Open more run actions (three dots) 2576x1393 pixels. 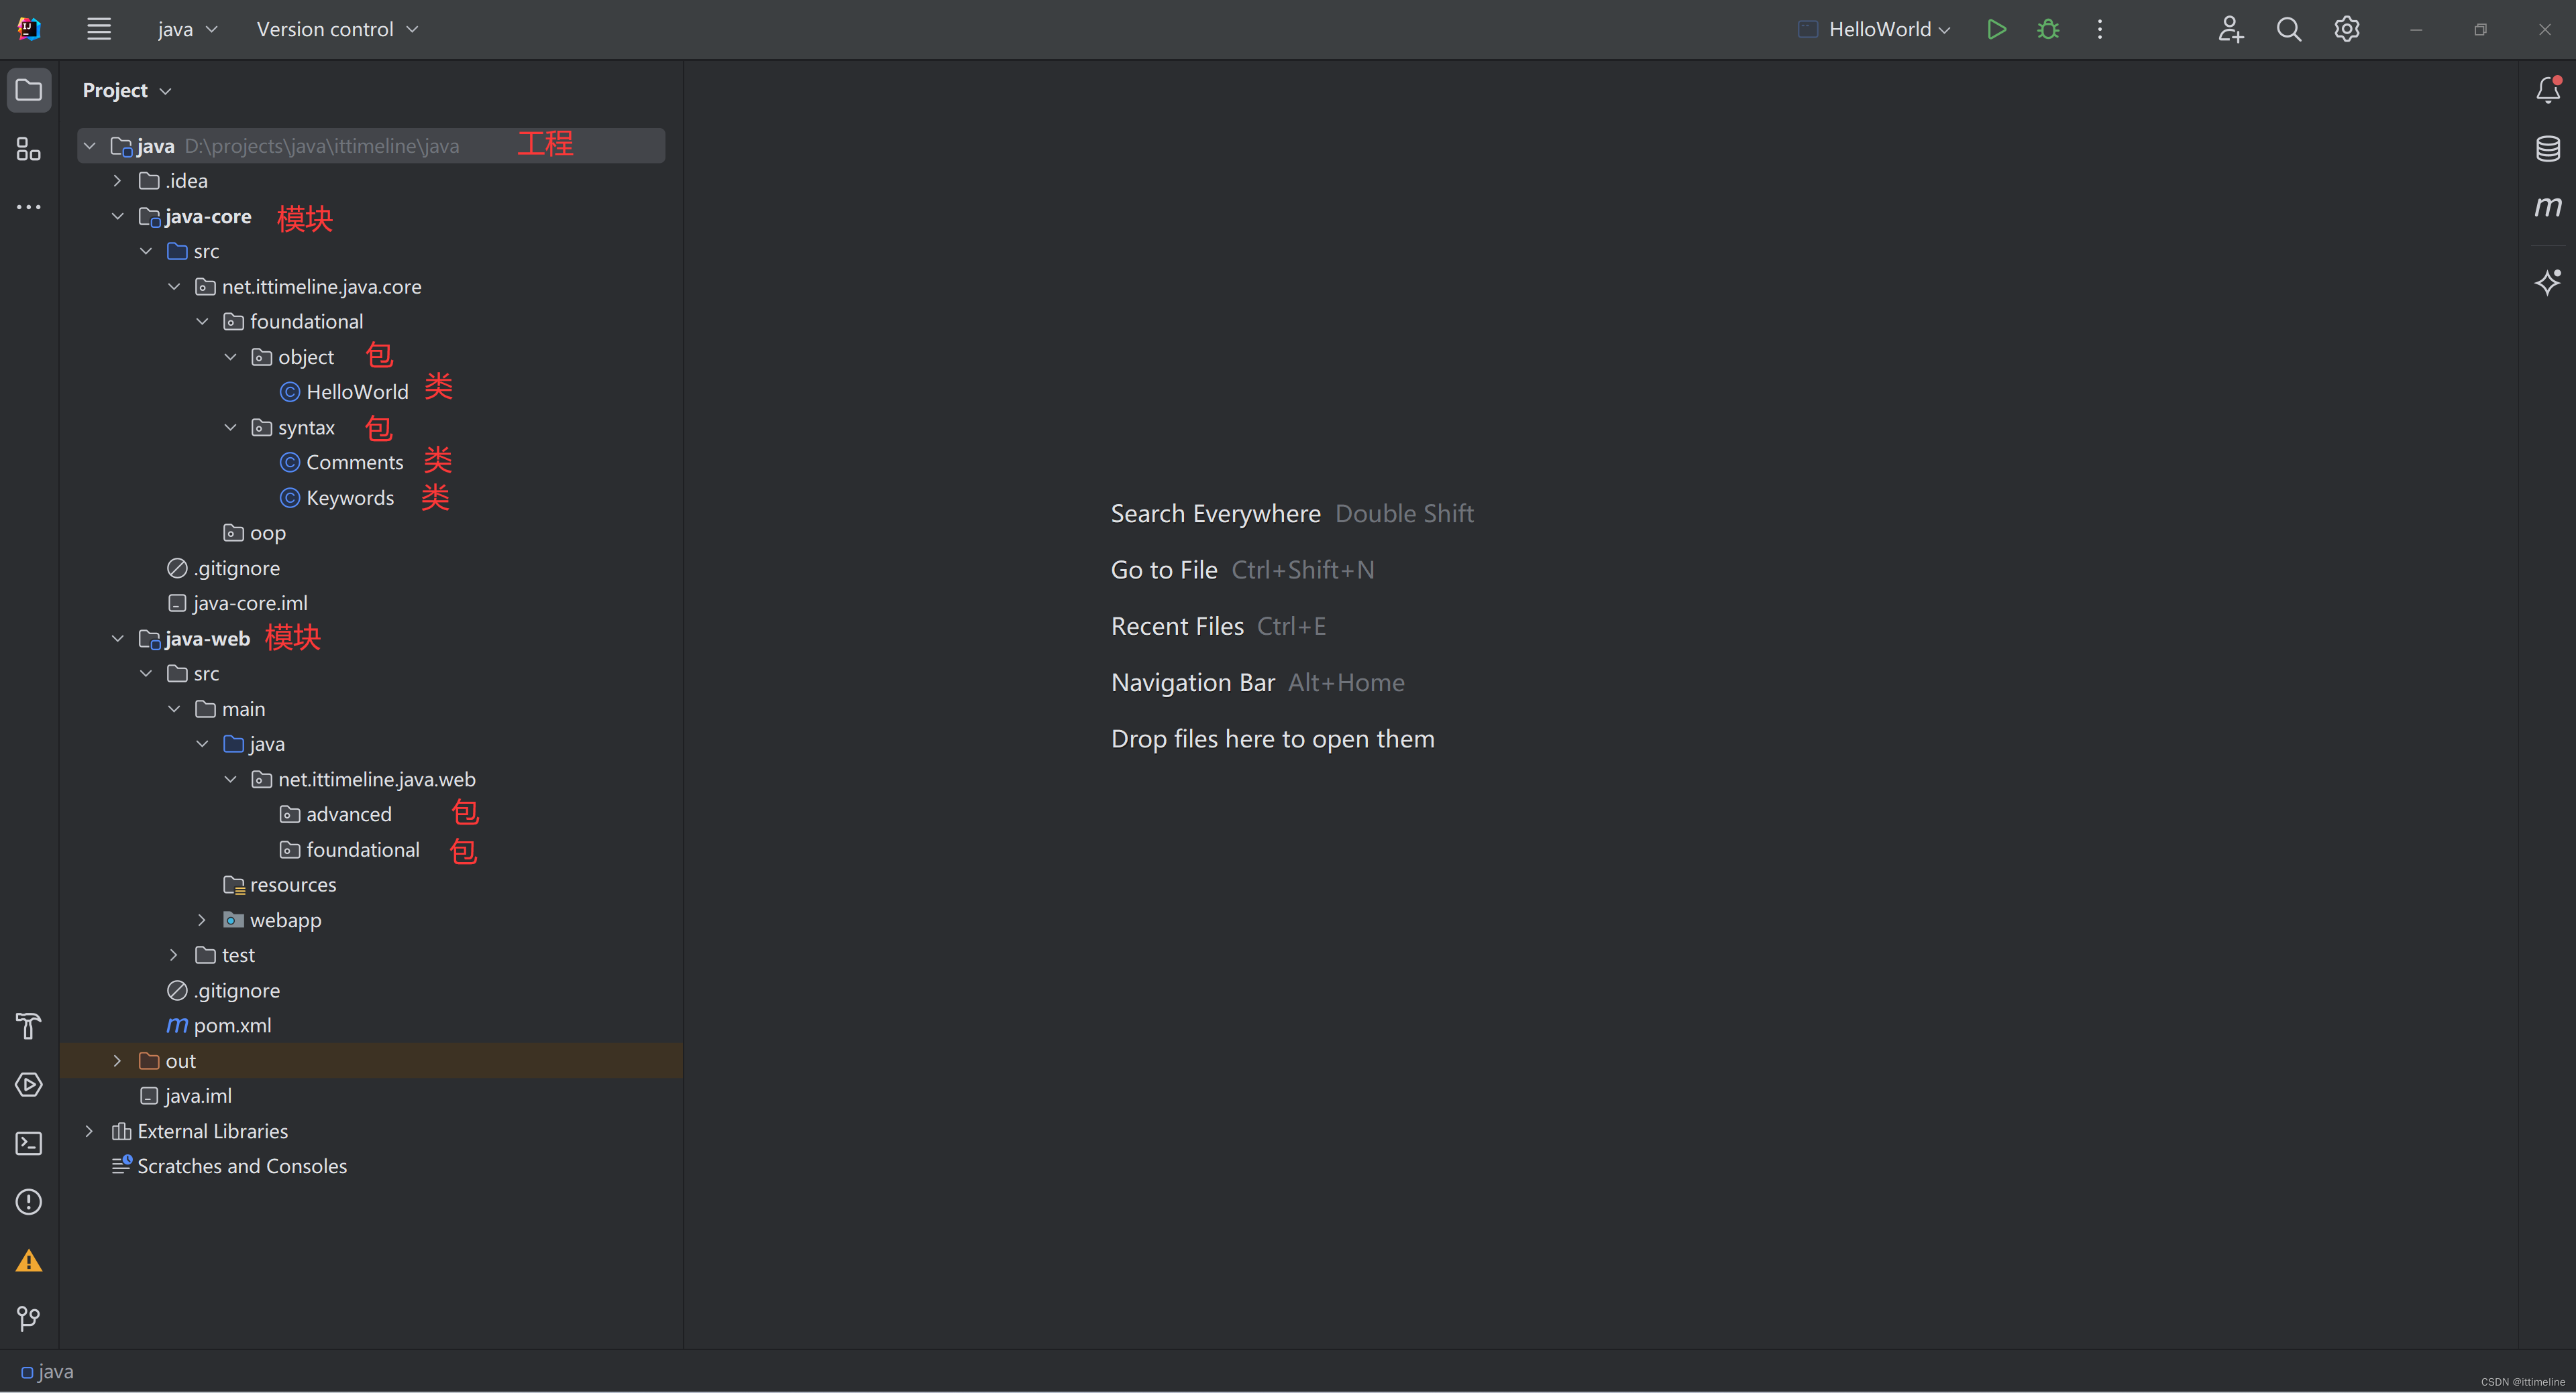2099,29
